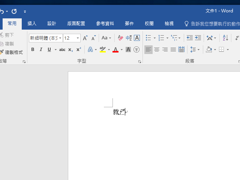Open the Clipboard pane dialog launcher

tap(24, 61)
